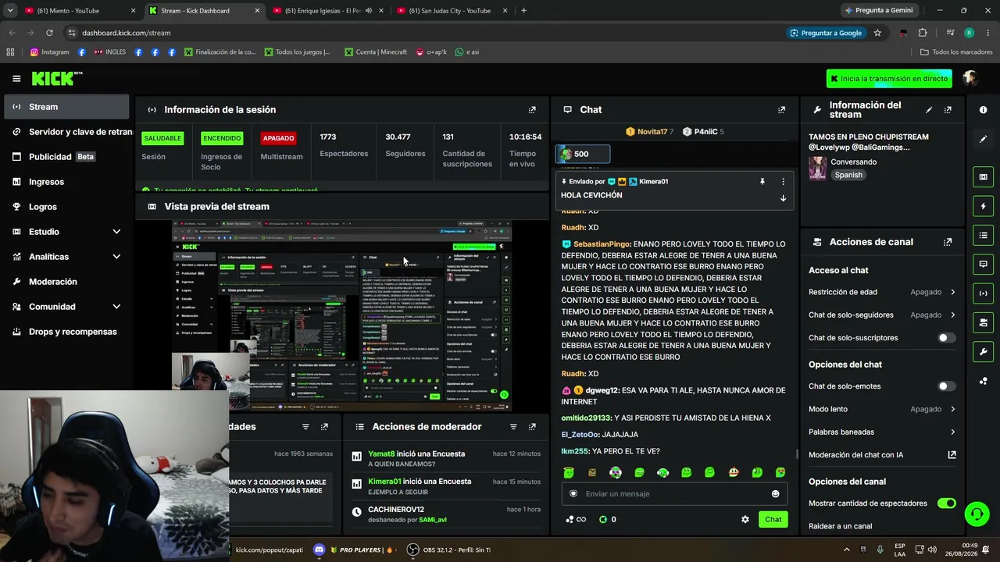Open Modo lento options
The image size is (1000, 562).
(882, 409)
